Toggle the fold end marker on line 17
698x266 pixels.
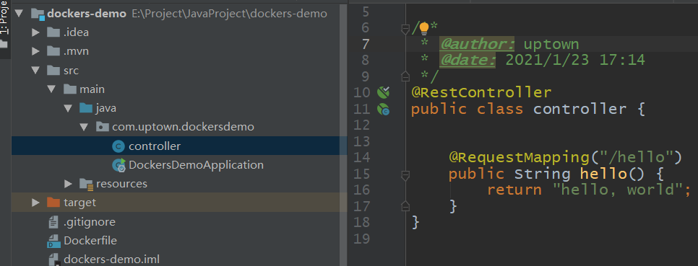click(x=405, y=205)
